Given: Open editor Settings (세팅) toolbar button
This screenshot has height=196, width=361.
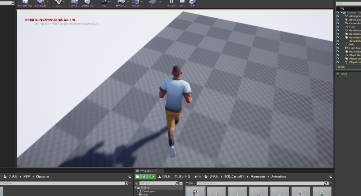Looking at the screenshot, I should click(x=104, y=3).
